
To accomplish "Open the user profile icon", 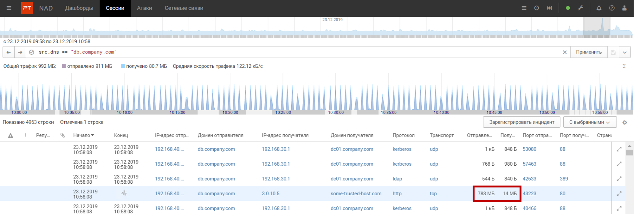I will click(x=624, y=8).
